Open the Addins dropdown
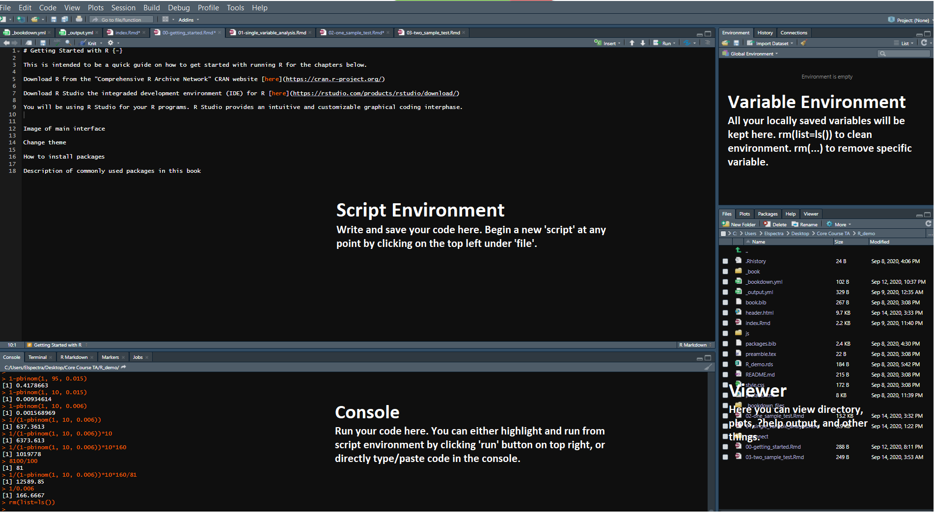934x515 pixels. point(188,20)
